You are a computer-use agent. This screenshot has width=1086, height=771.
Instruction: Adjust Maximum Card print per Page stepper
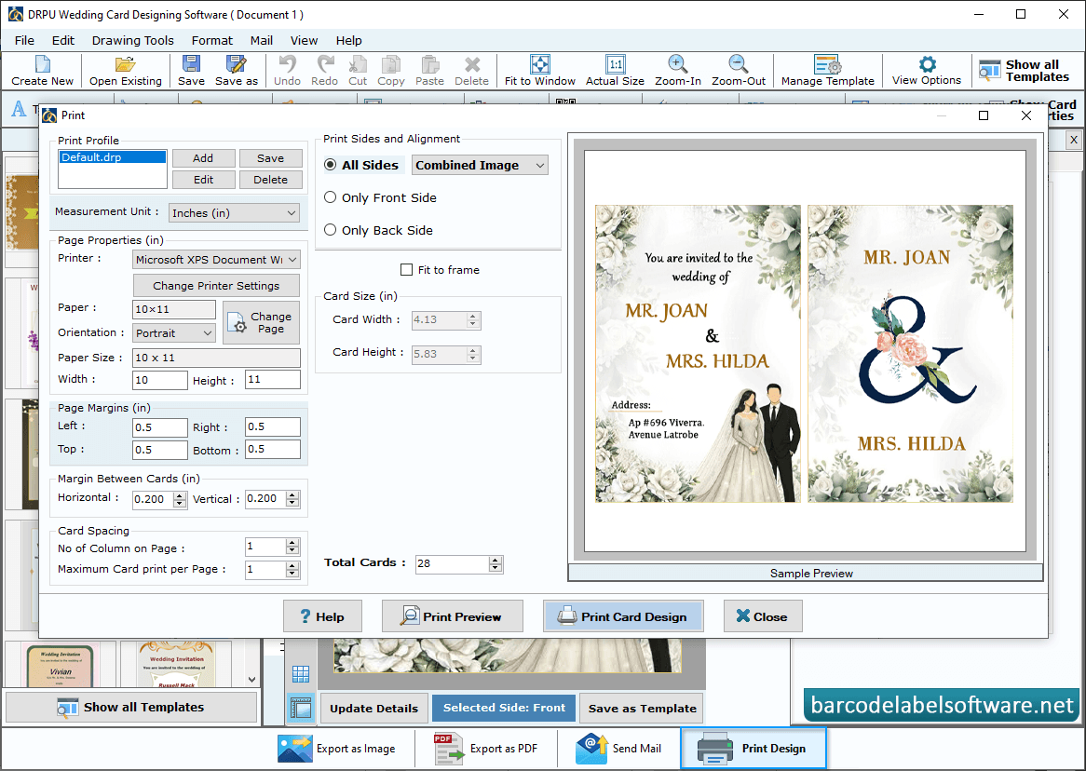(x=293, y=570)
